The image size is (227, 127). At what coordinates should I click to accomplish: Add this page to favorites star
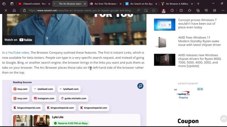click(154, 10)
